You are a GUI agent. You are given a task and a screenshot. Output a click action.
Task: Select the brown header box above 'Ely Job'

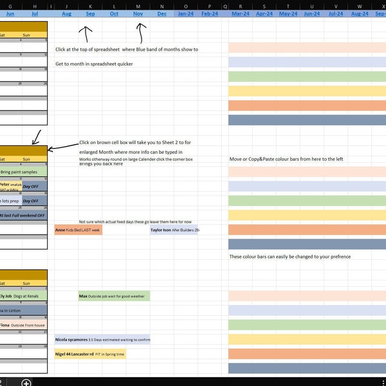point(23,275)
